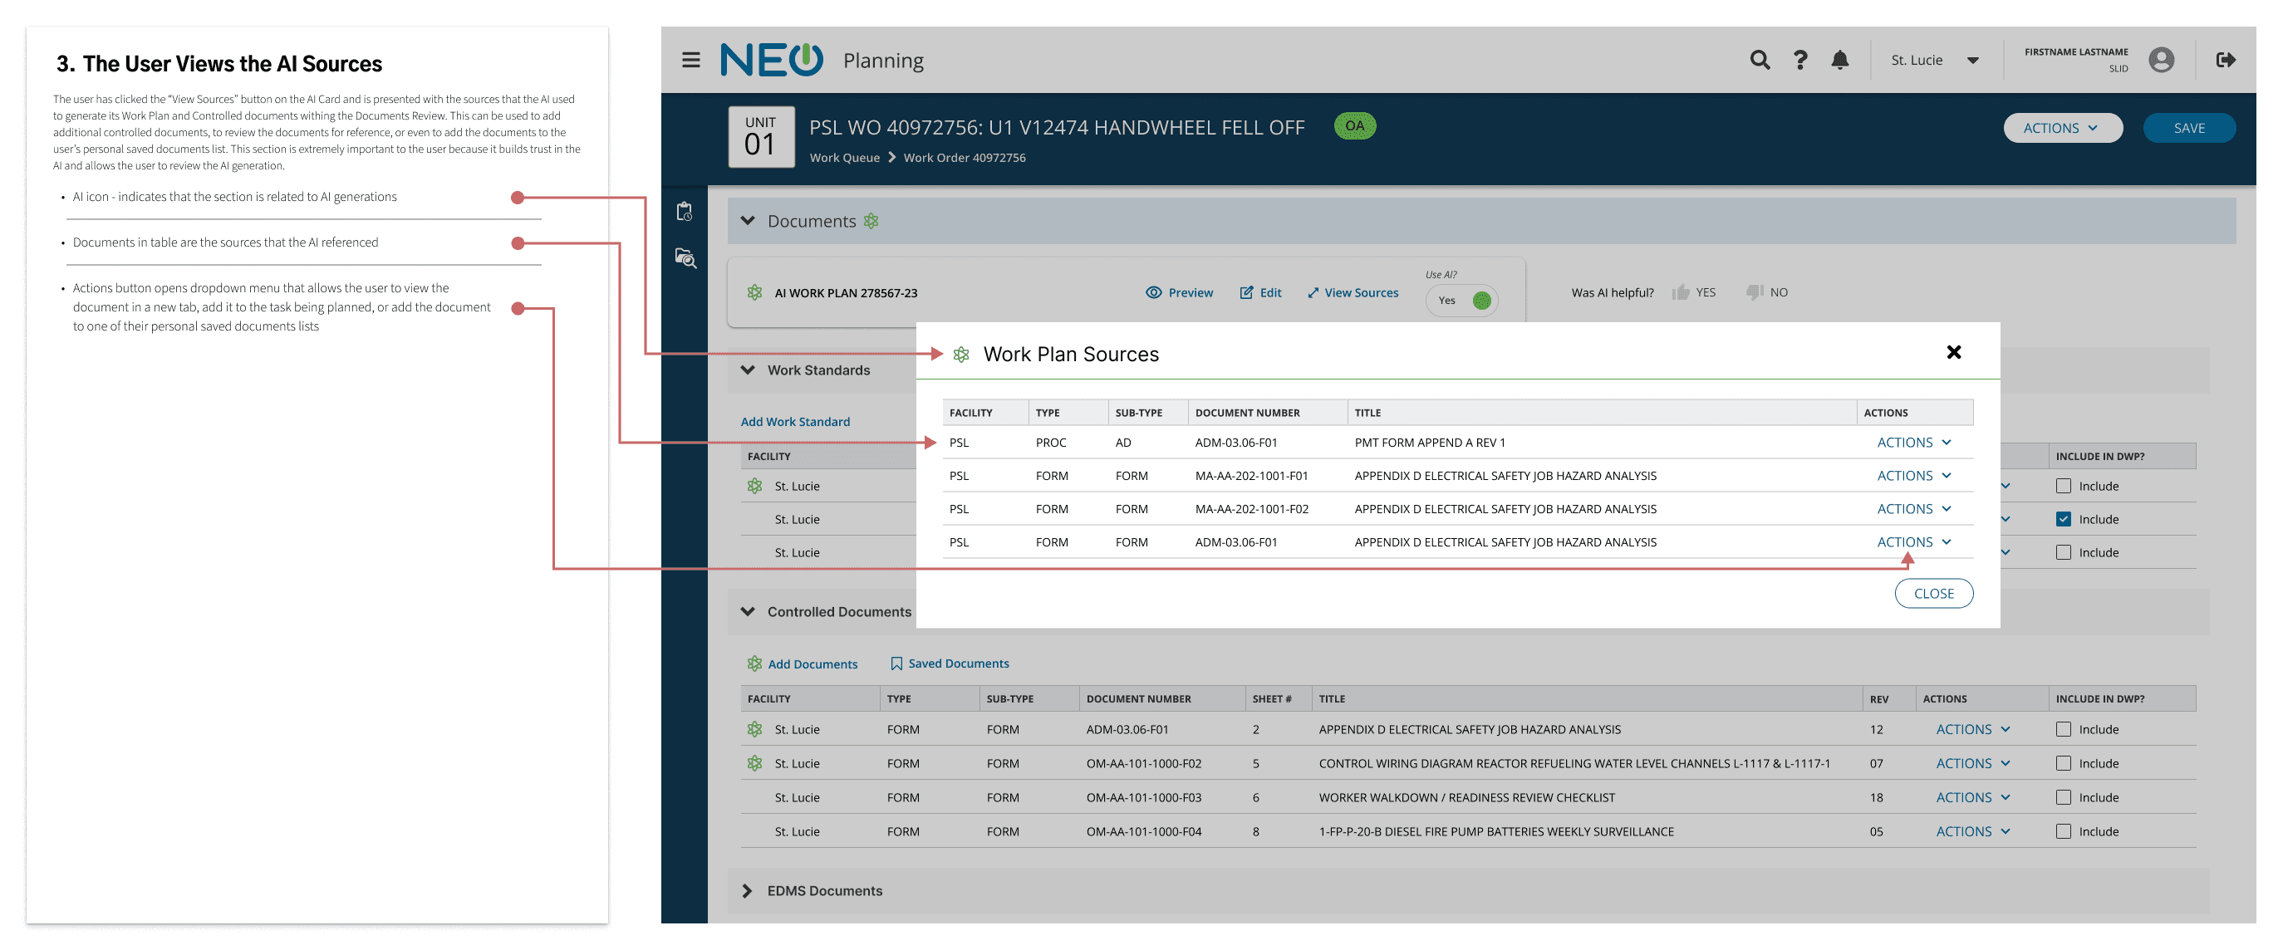The height and width of the screenshot is (950, 2283).
Task: Open ACTIONS dropdown for ADM-03.06-F01 PROC row
Action: (x=1913, y=443)
